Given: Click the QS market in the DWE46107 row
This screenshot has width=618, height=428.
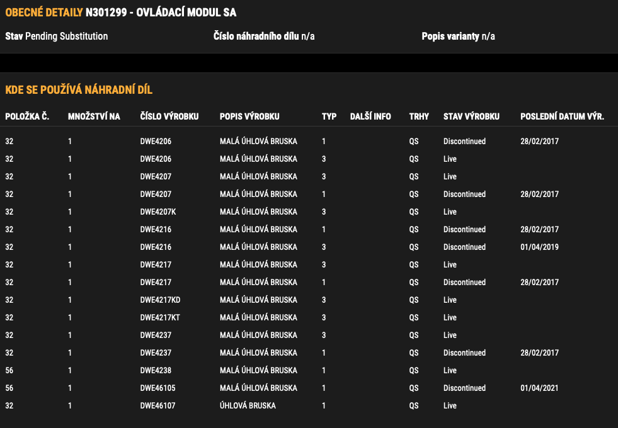Looking at the screenshot, I should [414, 405].
